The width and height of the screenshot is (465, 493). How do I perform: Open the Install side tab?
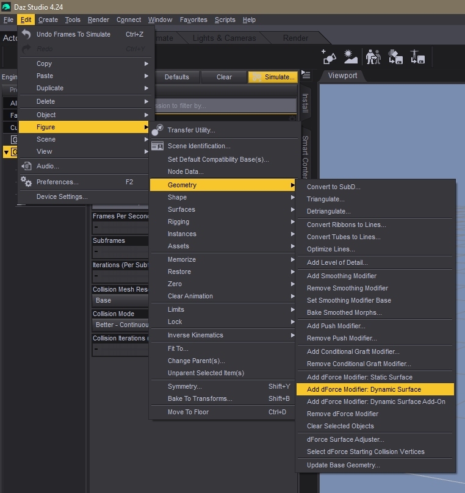click(305, 103)
